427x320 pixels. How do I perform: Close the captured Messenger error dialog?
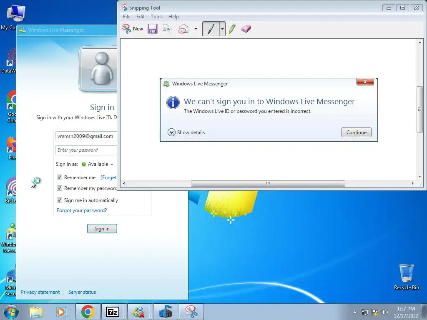365,82
